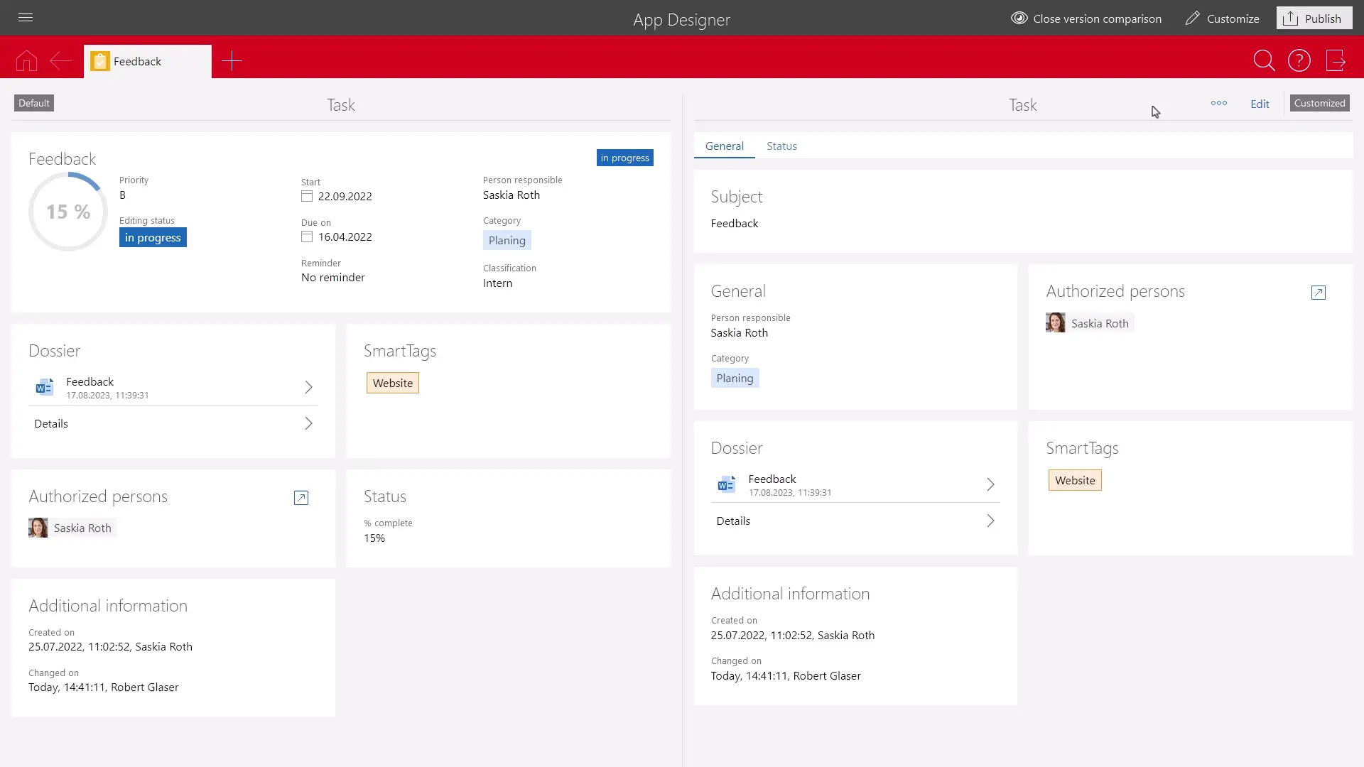The width and height of the screenshot is (1364, 767).
Task: Open the search magnifier icon
Action: [1264, 61]
